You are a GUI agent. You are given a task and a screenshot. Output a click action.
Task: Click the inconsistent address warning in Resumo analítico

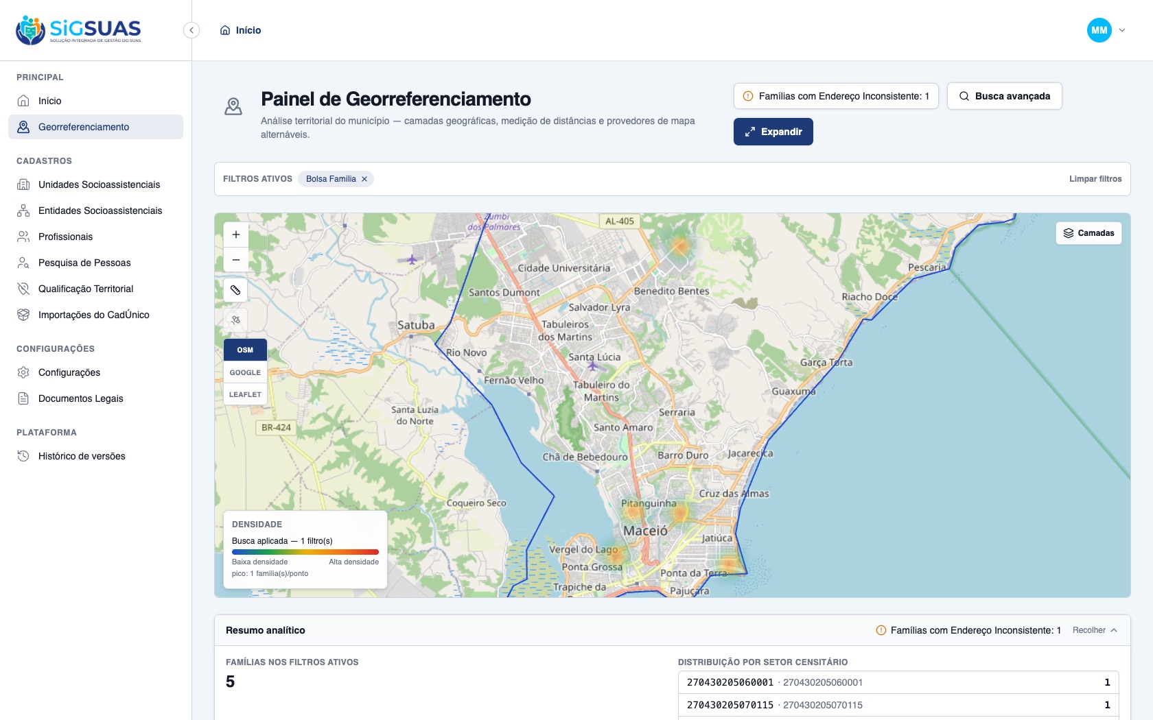click(968, 630)
